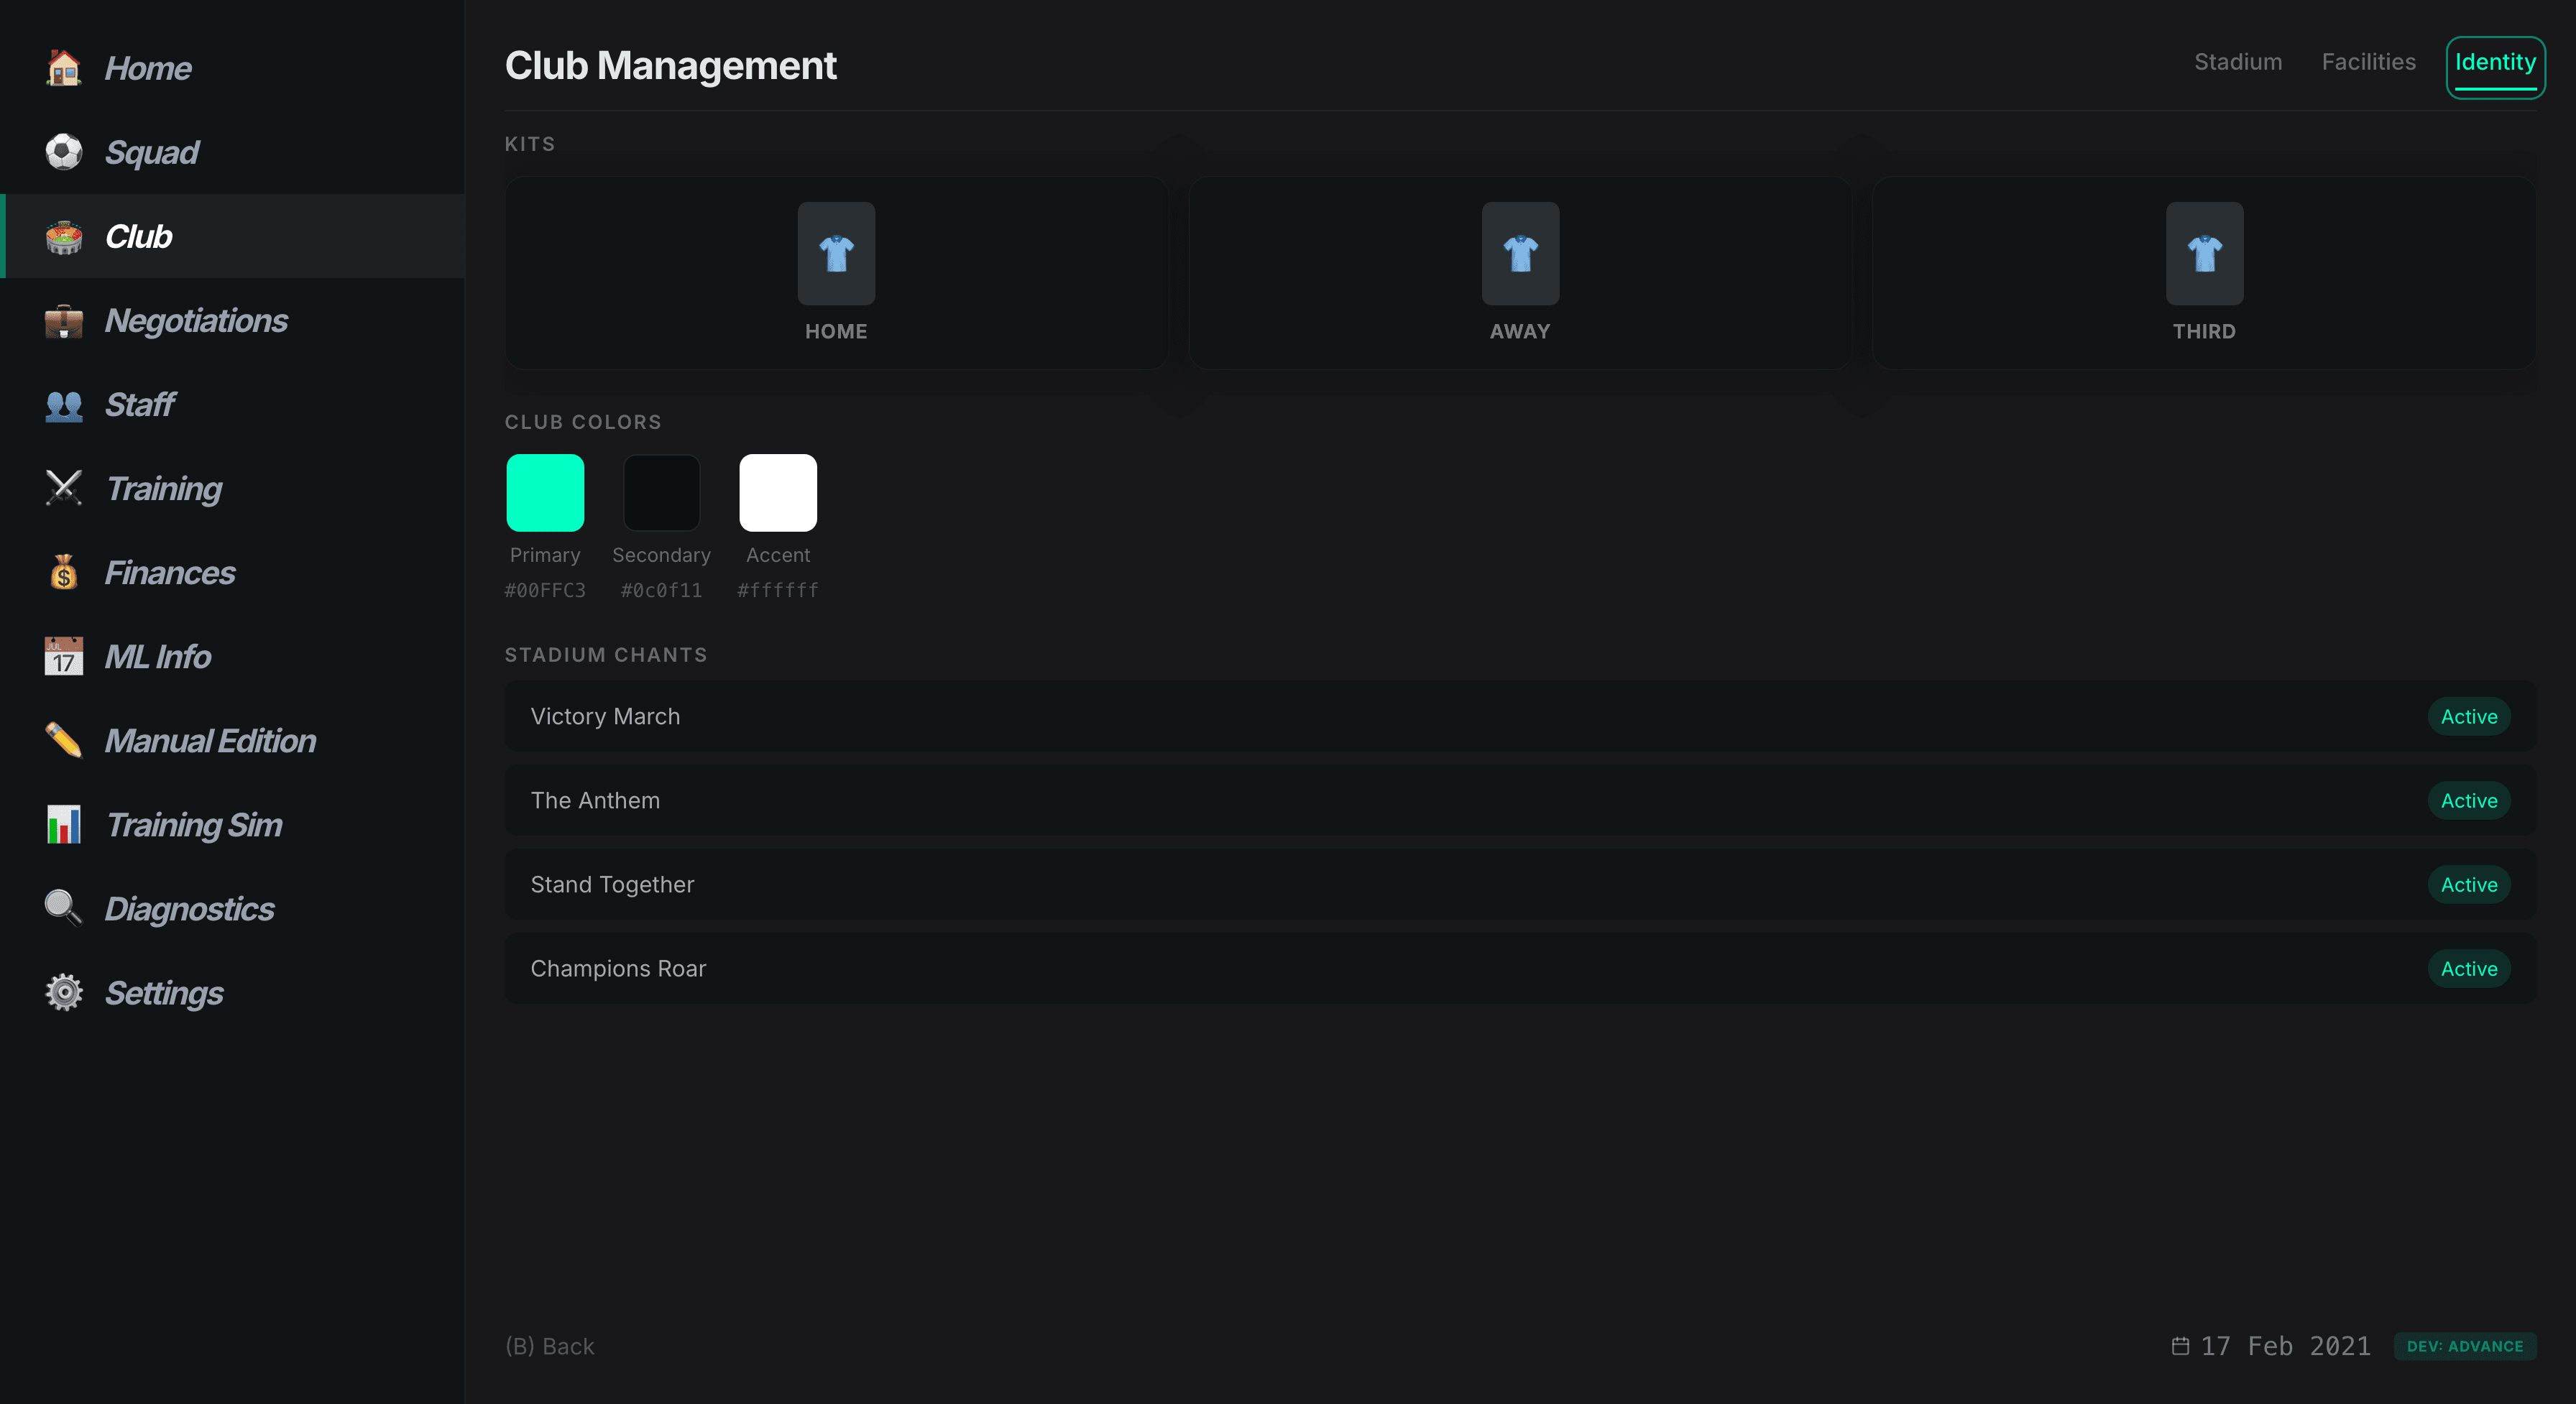Screen dimensions: 2576x1404
Task: Open the Manual Edition entry
Action: coord(232,740)
